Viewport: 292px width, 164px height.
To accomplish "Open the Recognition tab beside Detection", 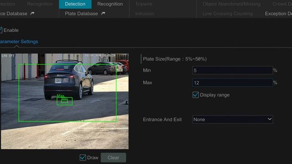I will [110, 4].
